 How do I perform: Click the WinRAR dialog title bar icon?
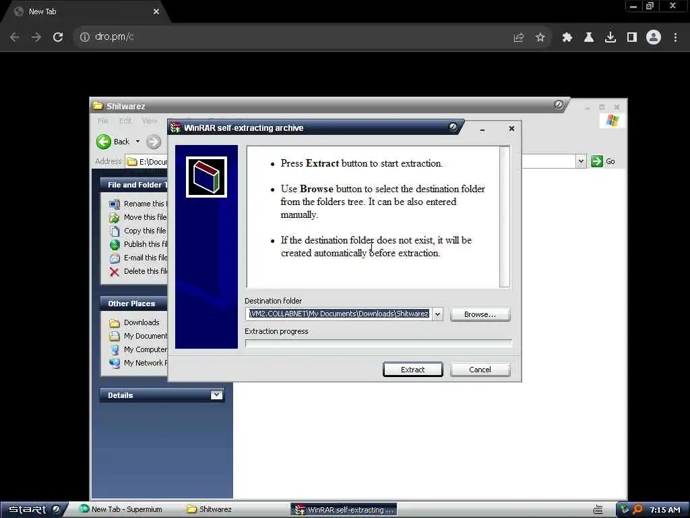[x=176, y=127]
